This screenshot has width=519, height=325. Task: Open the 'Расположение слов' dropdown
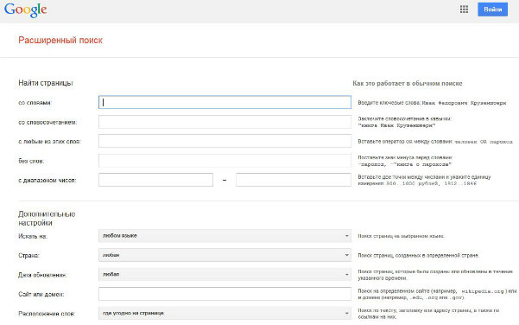pyautogui.click(x=225, y=313)
